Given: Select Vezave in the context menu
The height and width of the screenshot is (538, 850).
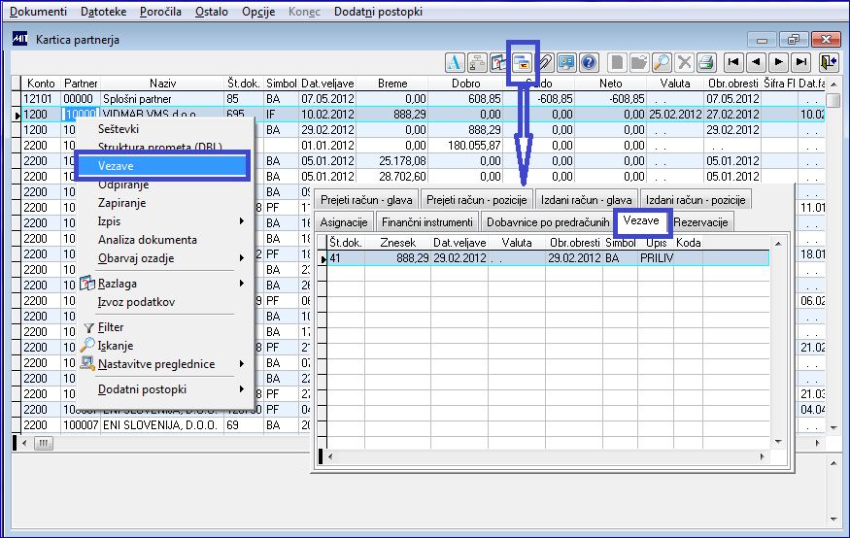Looking at the screenshot, I should (x=162, y=166).
